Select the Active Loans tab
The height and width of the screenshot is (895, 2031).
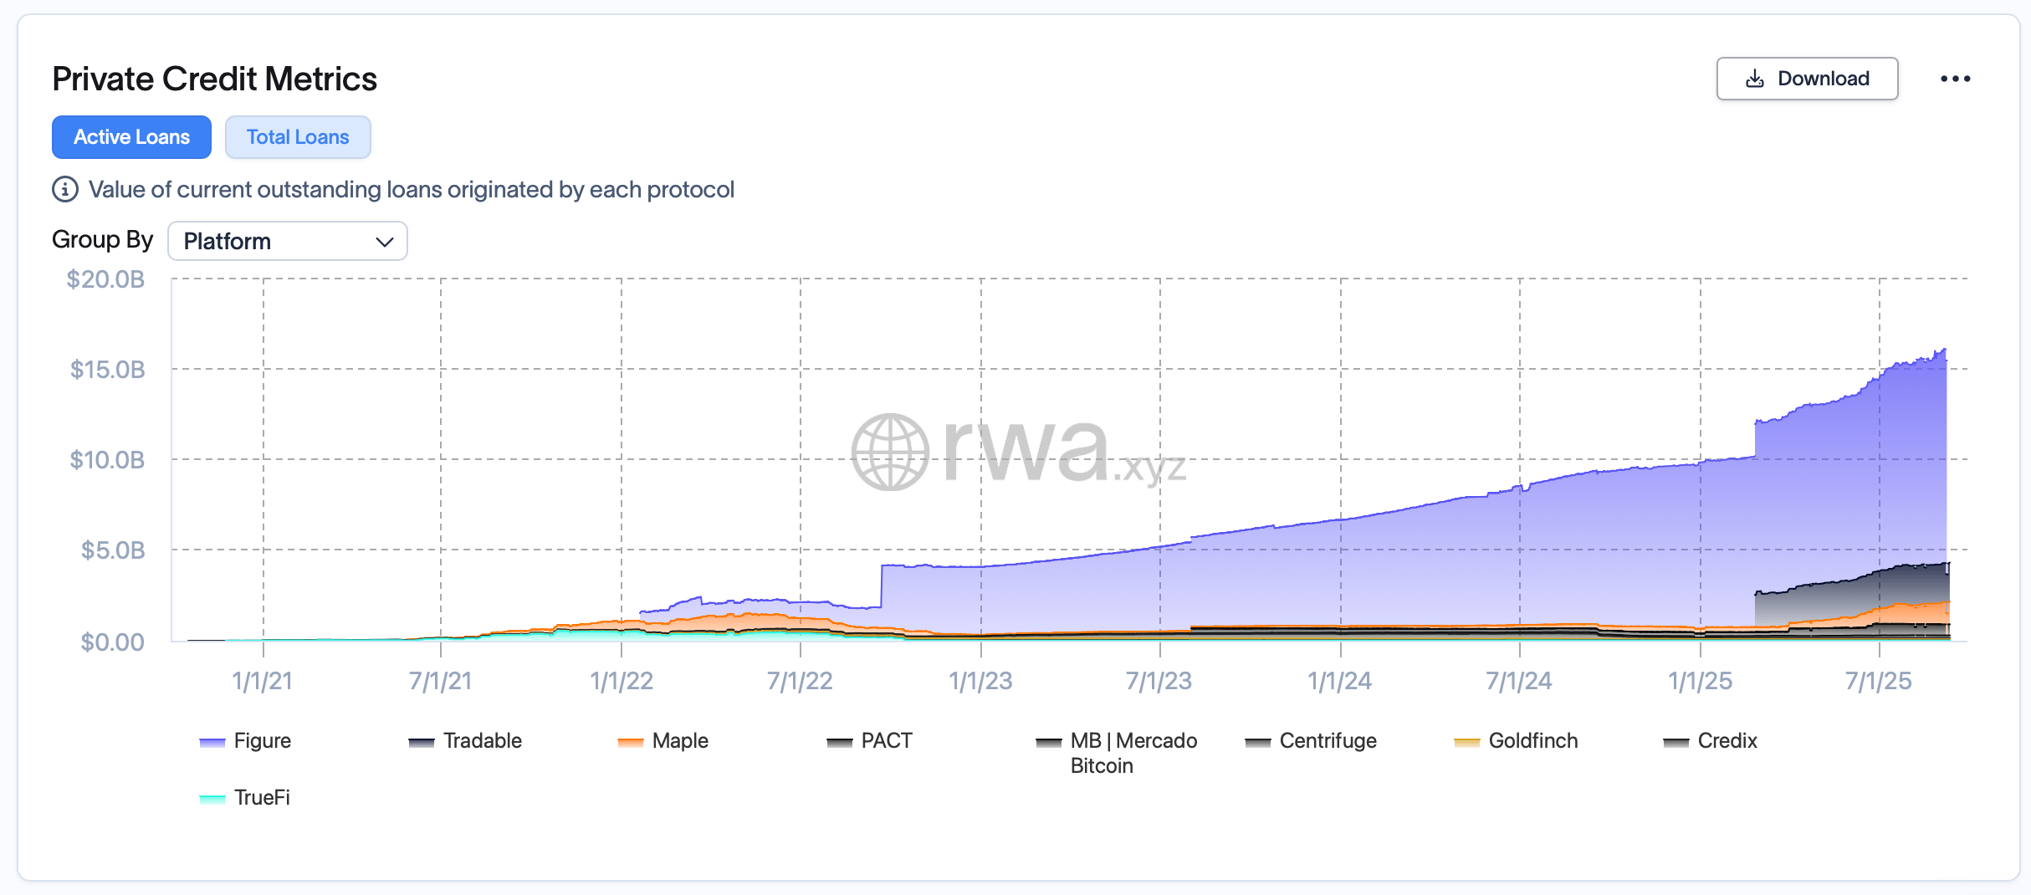(131, 137)
